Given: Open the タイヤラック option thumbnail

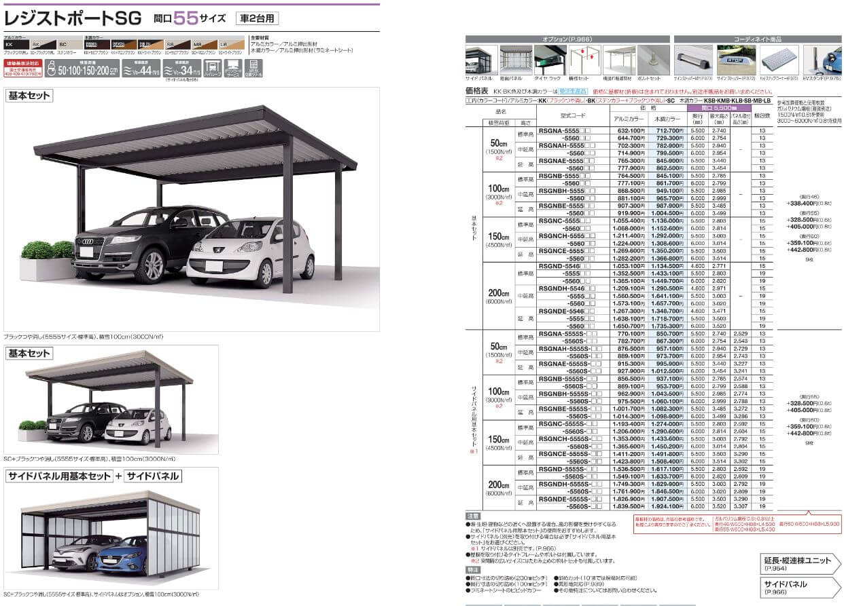Looking at the screenshot, I should [x=550, y=60].
